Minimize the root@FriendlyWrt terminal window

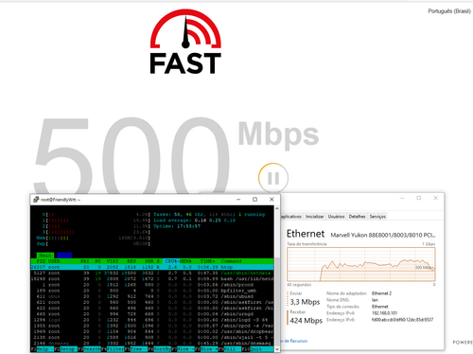(238, 200)
